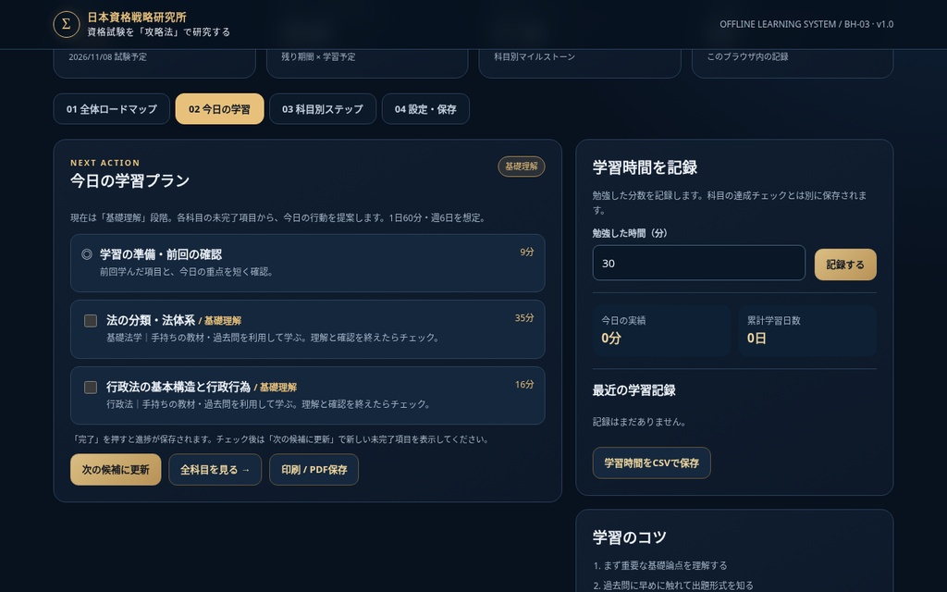Click the orange 基礎理解 tag beside 法の分類・法体系
The width and height of the screenshot is (947, 592).
pyautogui.click(x=223, y=321)
